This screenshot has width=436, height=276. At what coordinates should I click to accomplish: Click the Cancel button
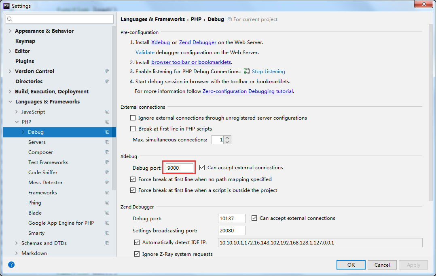(x=382, y=265)
